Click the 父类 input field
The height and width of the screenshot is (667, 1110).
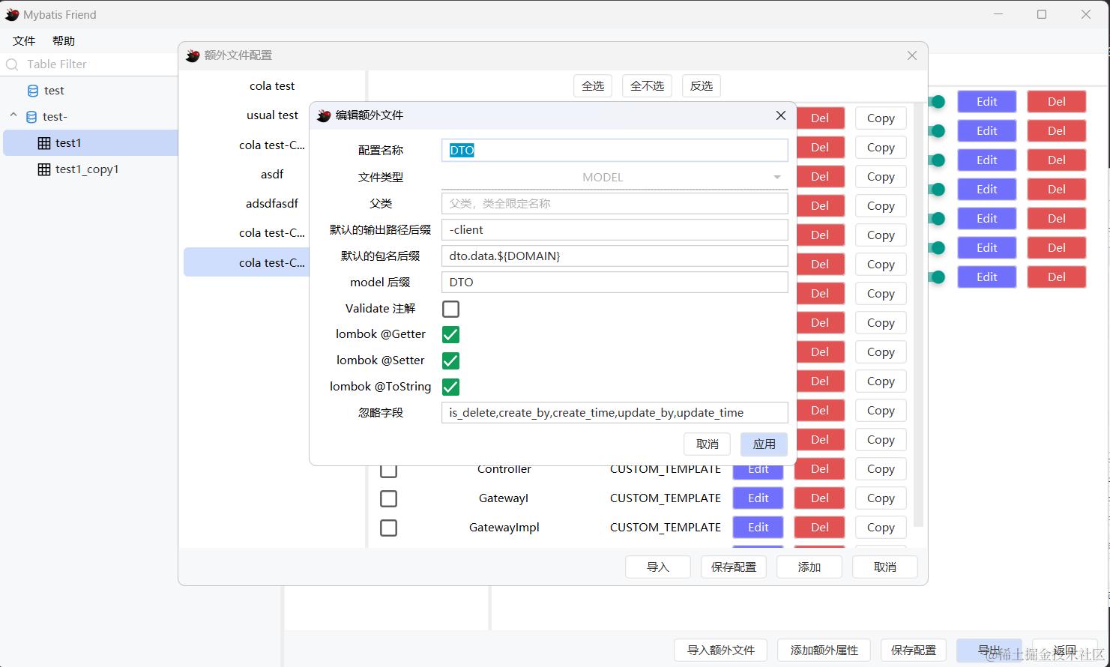click(615, 204)
